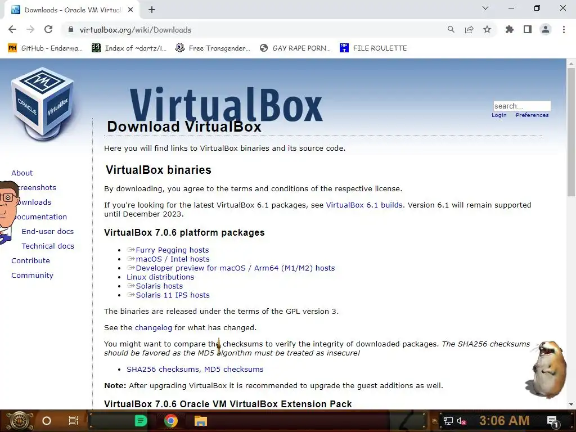576x432 pixels.
Task: Open the GitHub - Enderma... bookmark
Action: (45, 48)
